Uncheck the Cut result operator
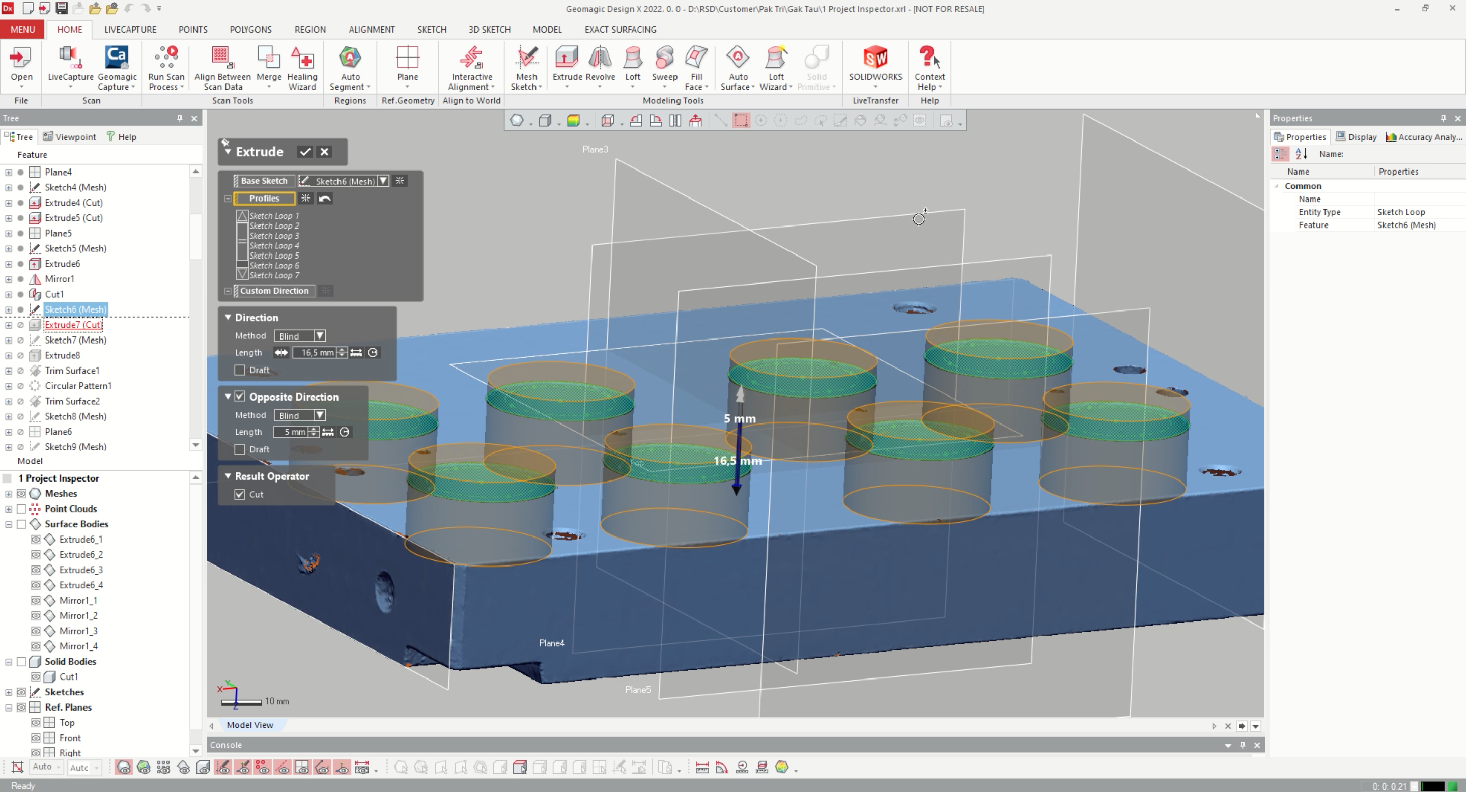 pyautogui.click(x=240, y=494)
